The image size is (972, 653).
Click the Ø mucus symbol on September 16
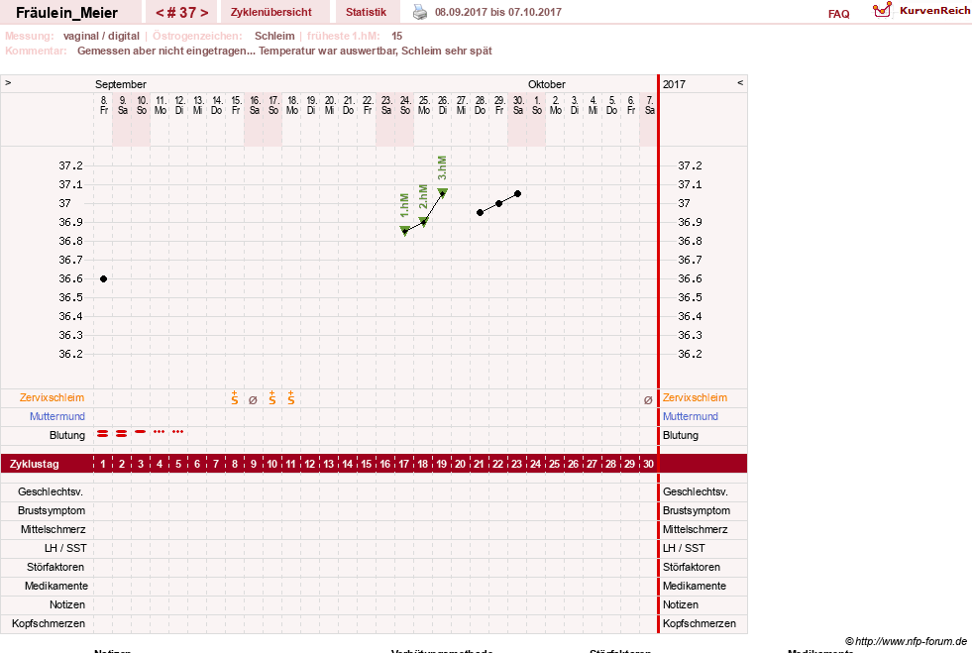(x=253, y=400)
